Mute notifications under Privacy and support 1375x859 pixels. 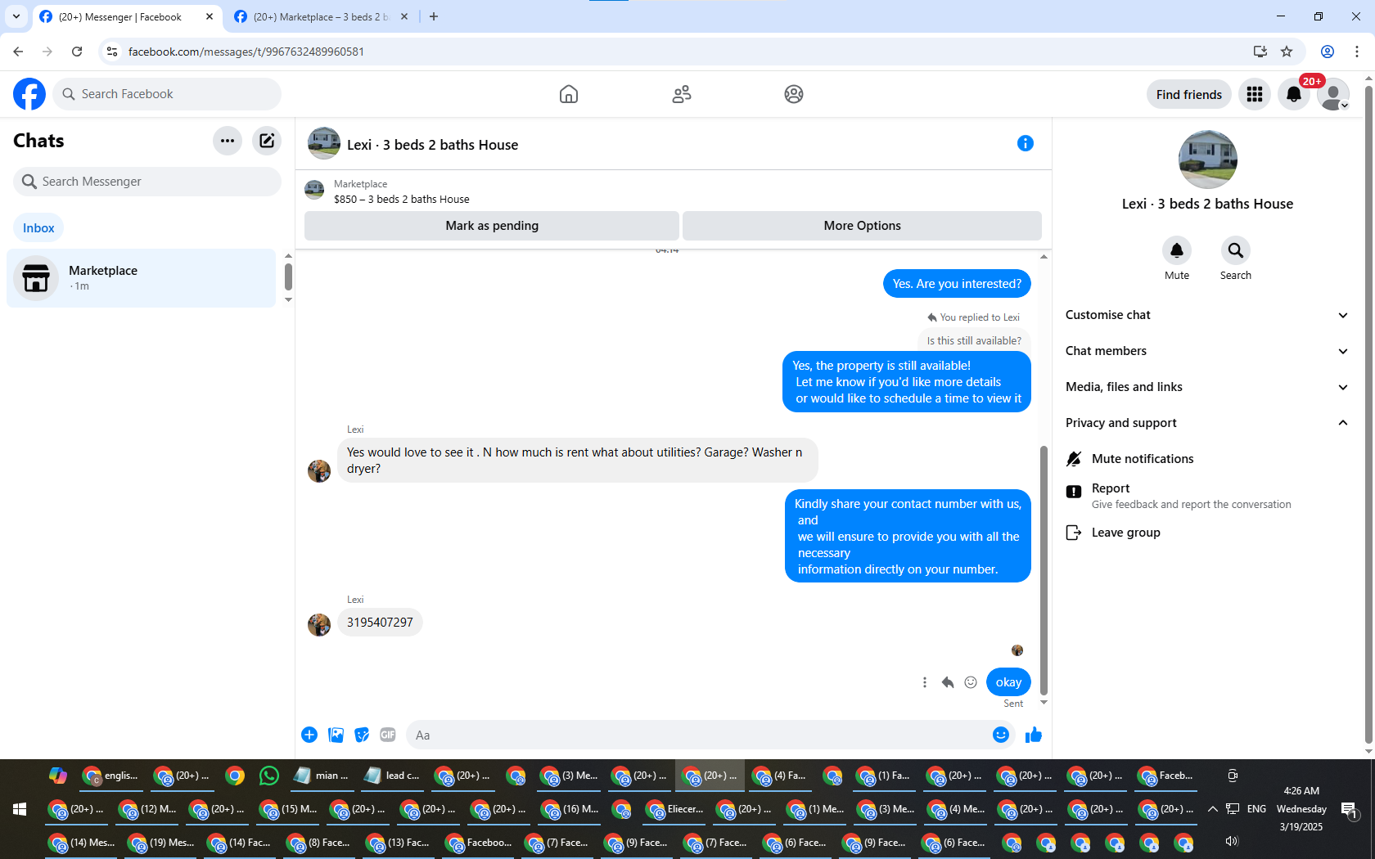point(1142,459)
